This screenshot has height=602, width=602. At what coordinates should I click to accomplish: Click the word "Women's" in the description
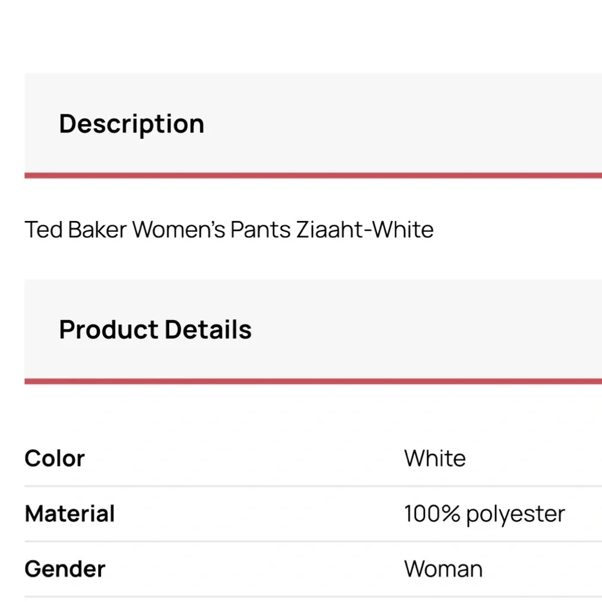(179, 229)
